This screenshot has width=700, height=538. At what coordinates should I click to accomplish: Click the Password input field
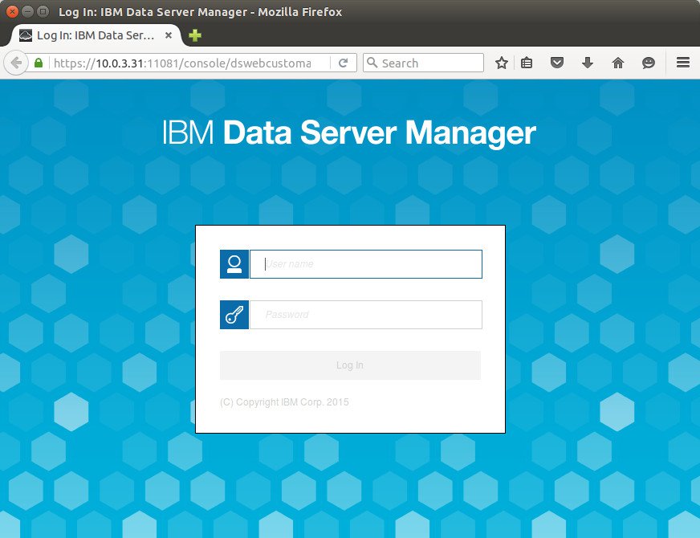[365, 315]
